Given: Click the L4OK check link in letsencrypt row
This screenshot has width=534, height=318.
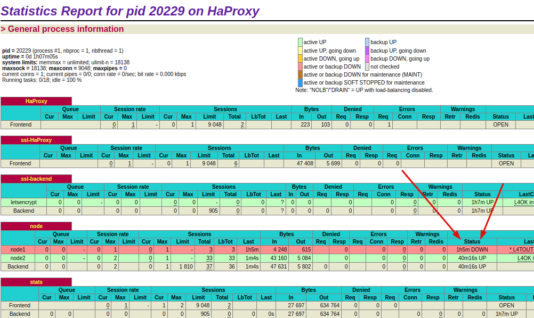Looking at the screenshot, I should click(524, 202).
